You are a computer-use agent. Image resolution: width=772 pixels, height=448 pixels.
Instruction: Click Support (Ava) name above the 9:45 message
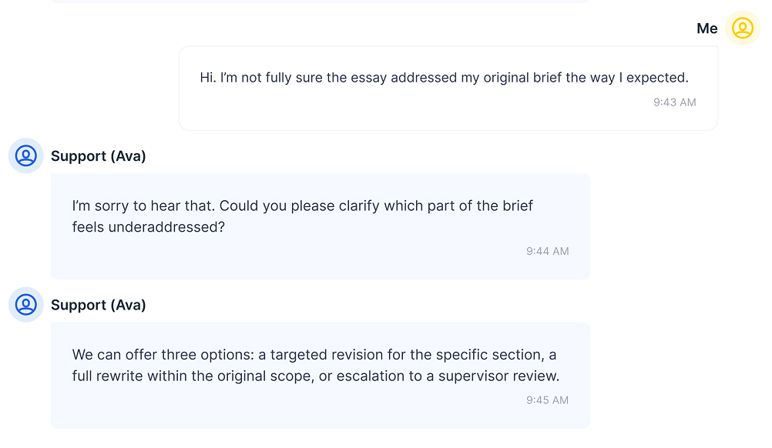98,305
